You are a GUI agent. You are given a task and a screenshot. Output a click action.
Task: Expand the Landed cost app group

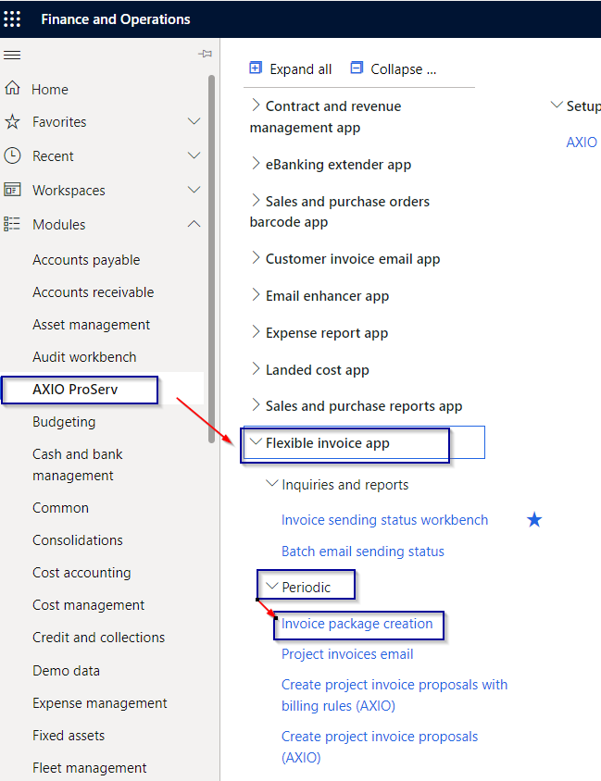click(x=256, y=369)
